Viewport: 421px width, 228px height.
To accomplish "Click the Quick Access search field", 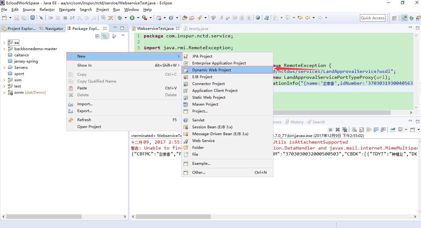I will tap(372, 18).
